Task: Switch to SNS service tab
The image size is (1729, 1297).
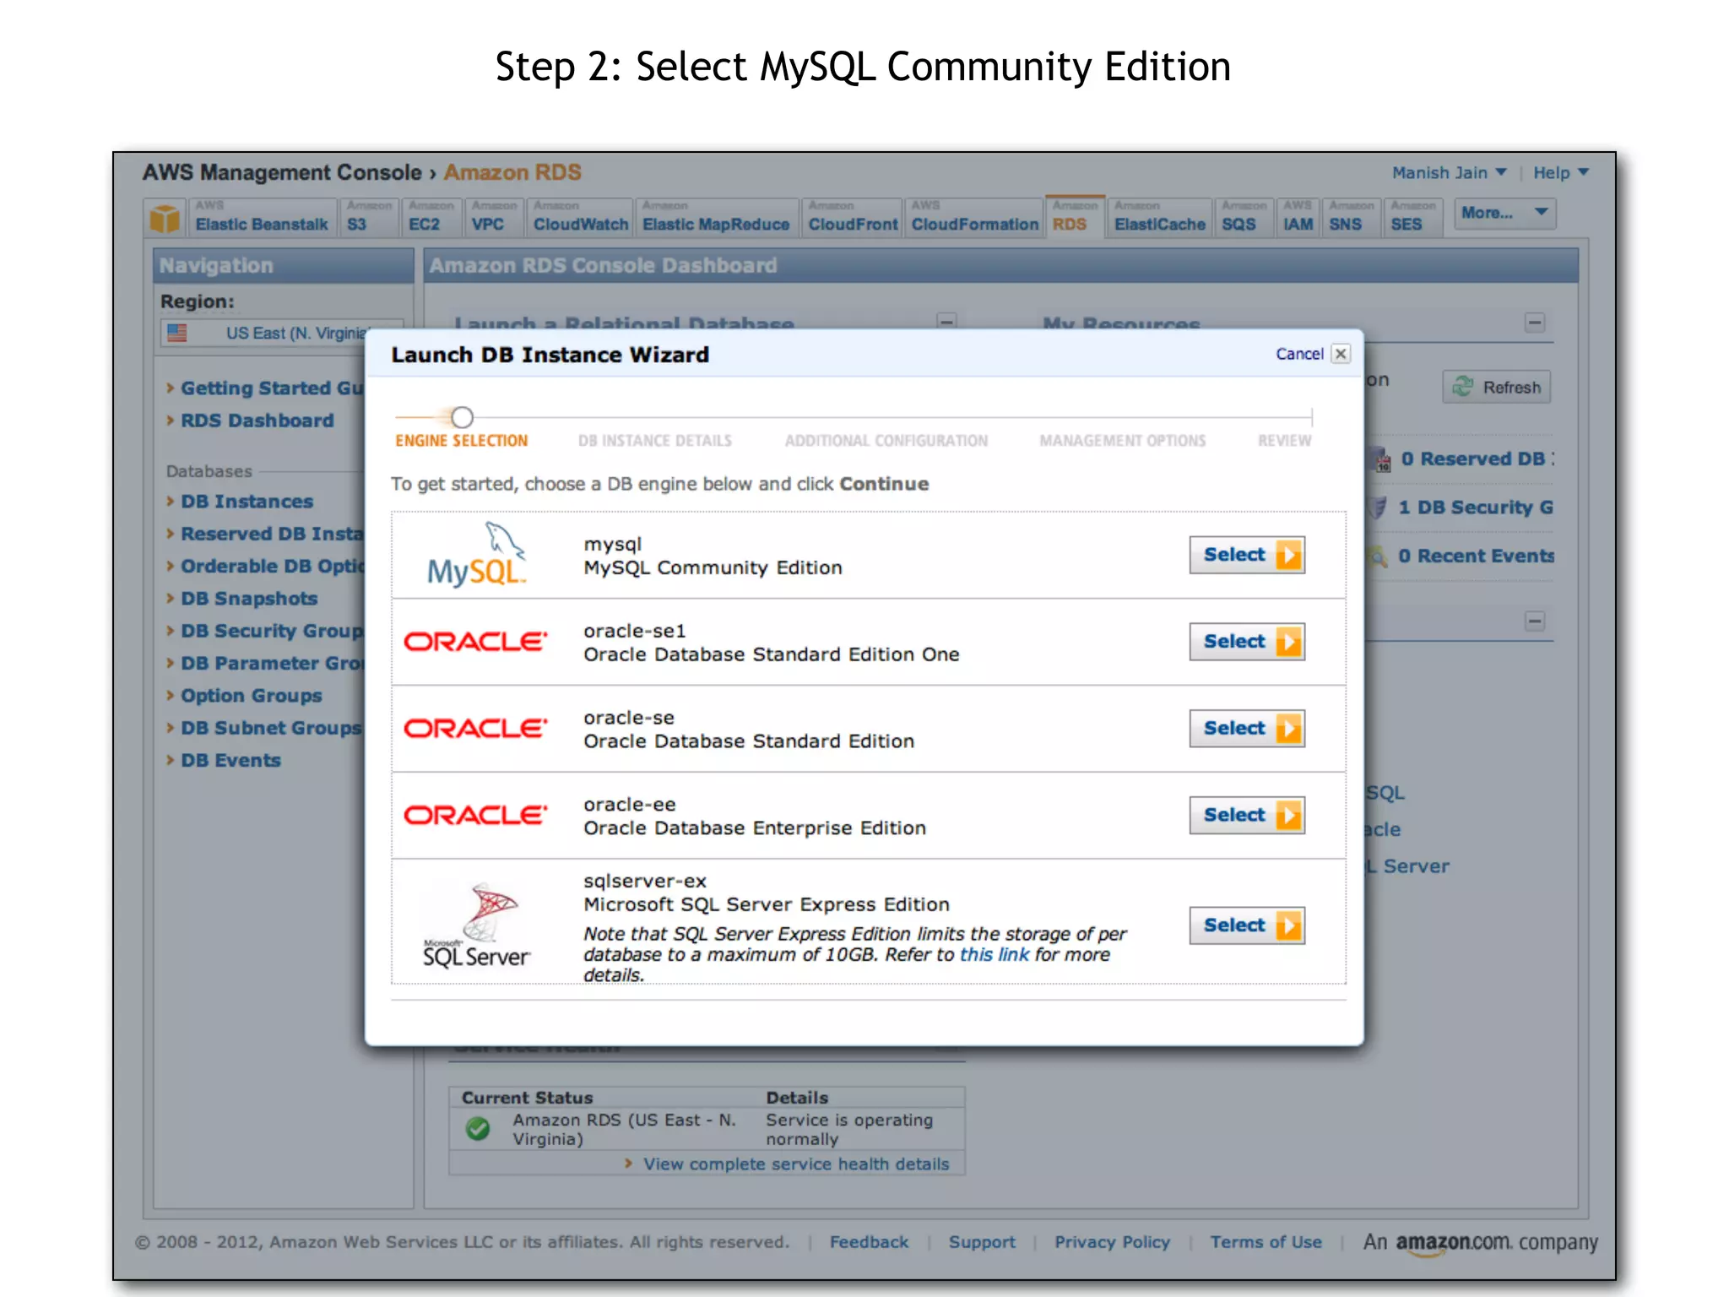Action: pyautogui.click(x=1351, y=219)
